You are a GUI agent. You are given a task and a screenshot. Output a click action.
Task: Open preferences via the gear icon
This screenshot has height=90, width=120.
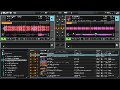[x=108, y=13]
